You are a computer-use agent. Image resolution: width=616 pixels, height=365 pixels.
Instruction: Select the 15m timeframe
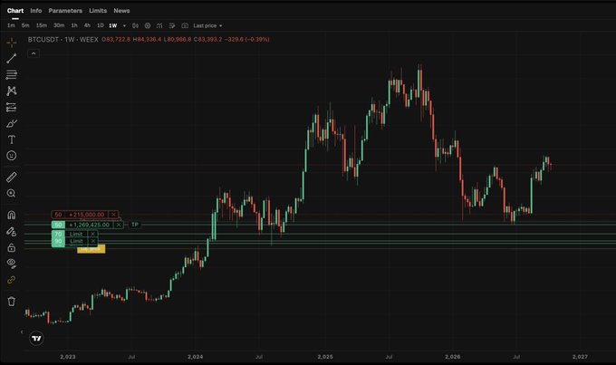click(x=42, y=25)
